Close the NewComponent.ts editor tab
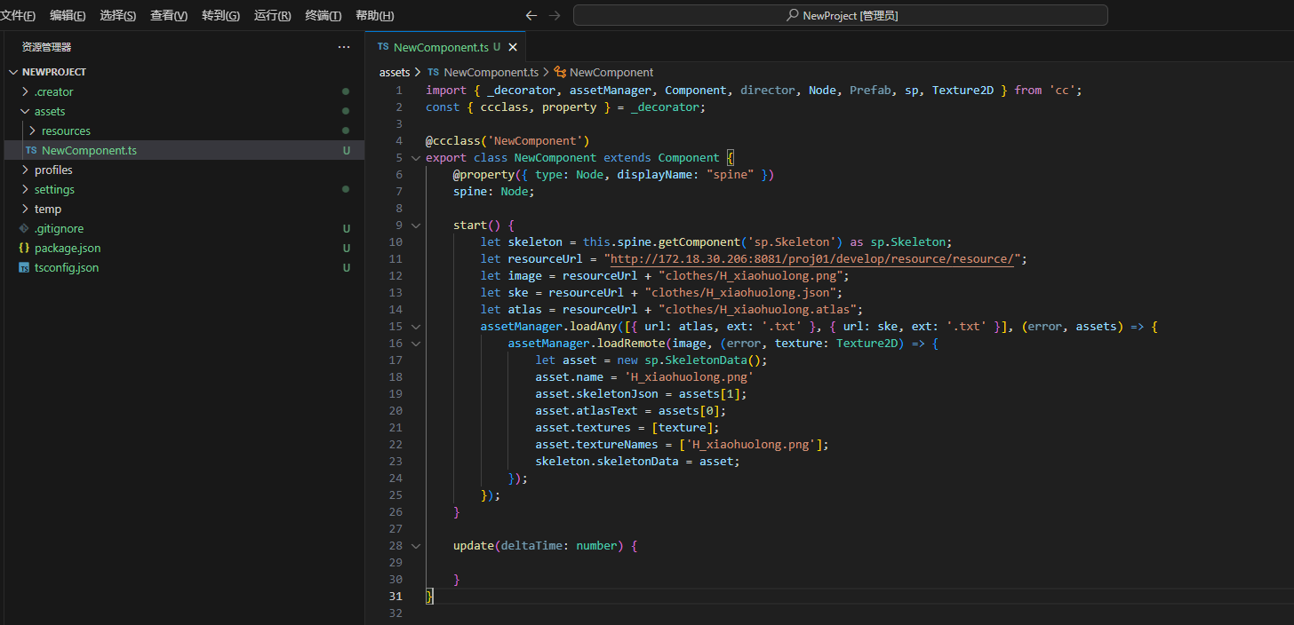Screen dimensions: 1294x625 [513, 47]
